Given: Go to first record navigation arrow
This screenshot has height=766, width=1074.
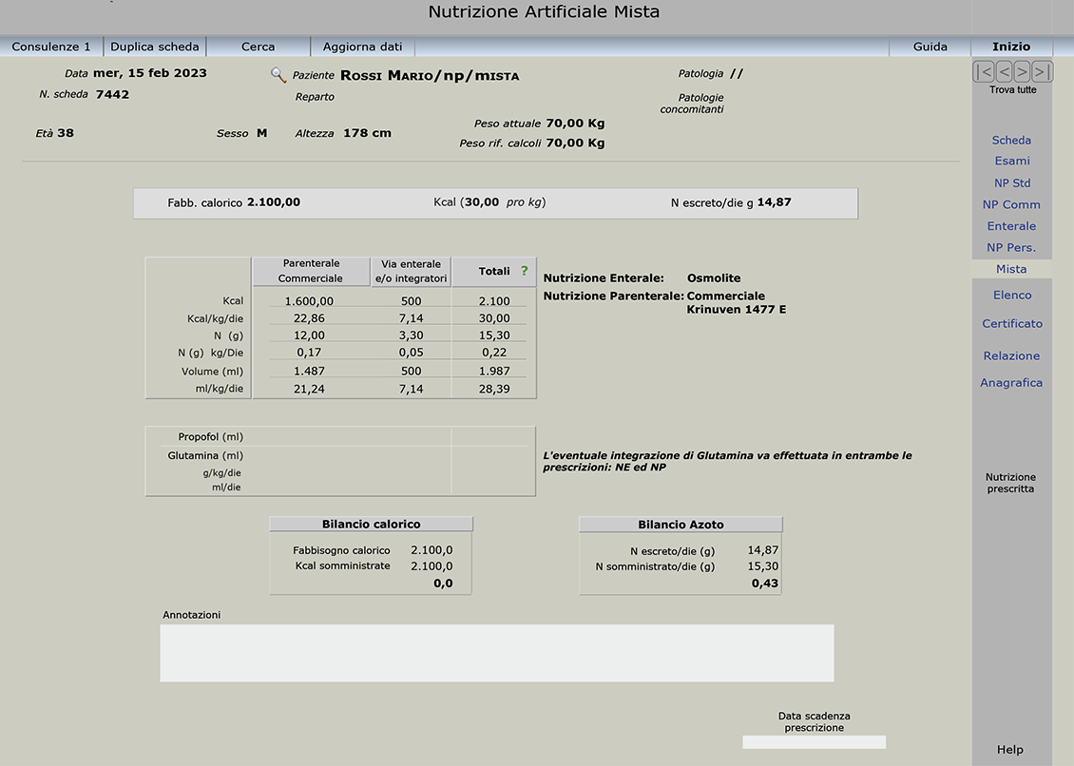Looking at the screenshot, I should 983,71.
